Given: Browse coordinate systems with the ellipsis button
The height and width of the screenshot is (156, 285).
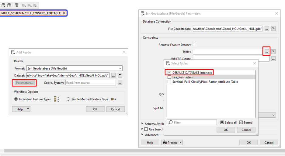Looking at the screenshot, I should (120, 83).
